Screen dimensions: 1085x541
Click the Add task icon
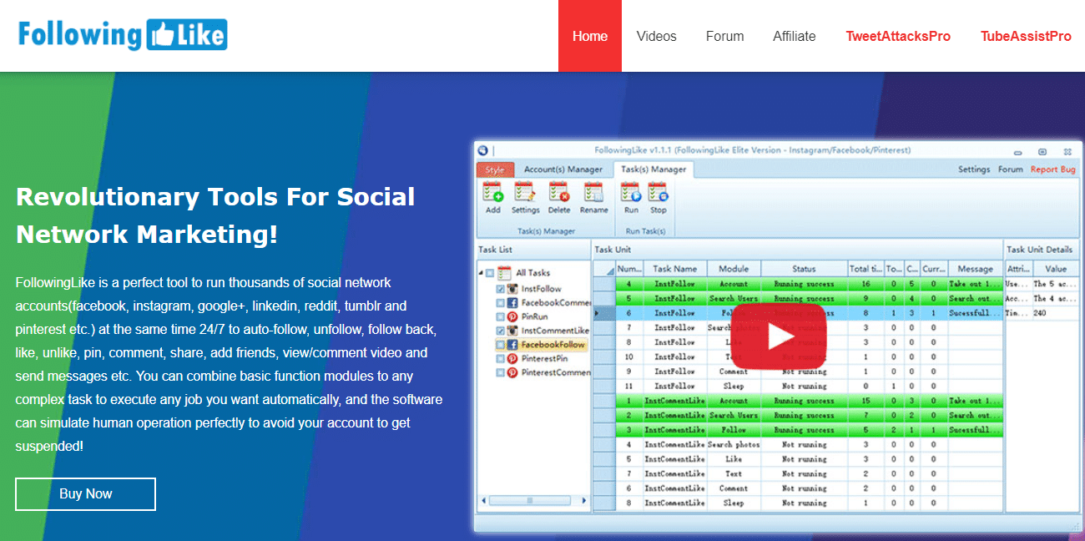(x=493, y=194)
